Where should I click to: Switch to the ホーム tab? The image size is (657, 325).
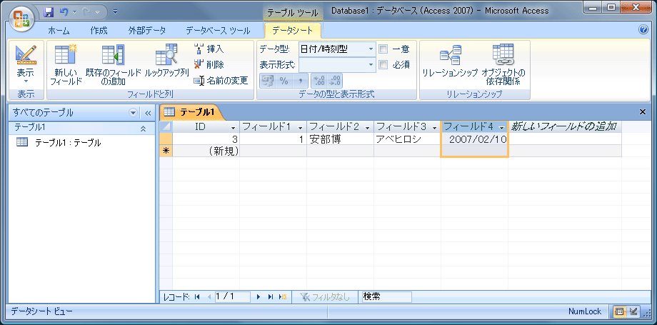[x=59, y=31]
